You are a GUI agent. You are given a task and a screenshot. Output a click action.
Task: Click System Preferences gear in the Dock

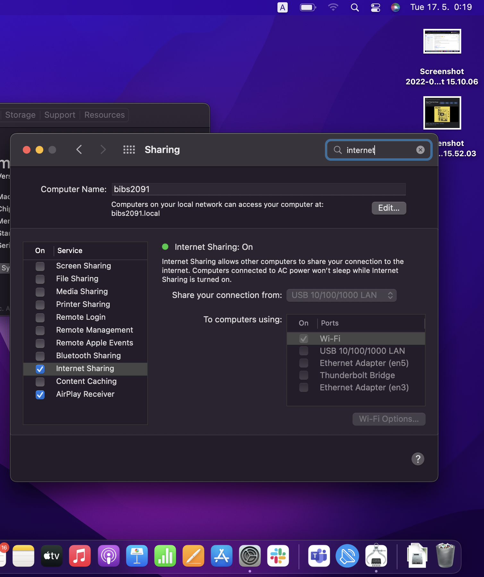click(250, 556)
